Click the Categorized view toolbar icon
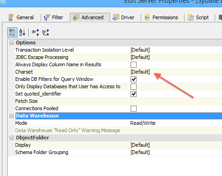The width and height of the screenshot is (222, 176). point(12,32)
